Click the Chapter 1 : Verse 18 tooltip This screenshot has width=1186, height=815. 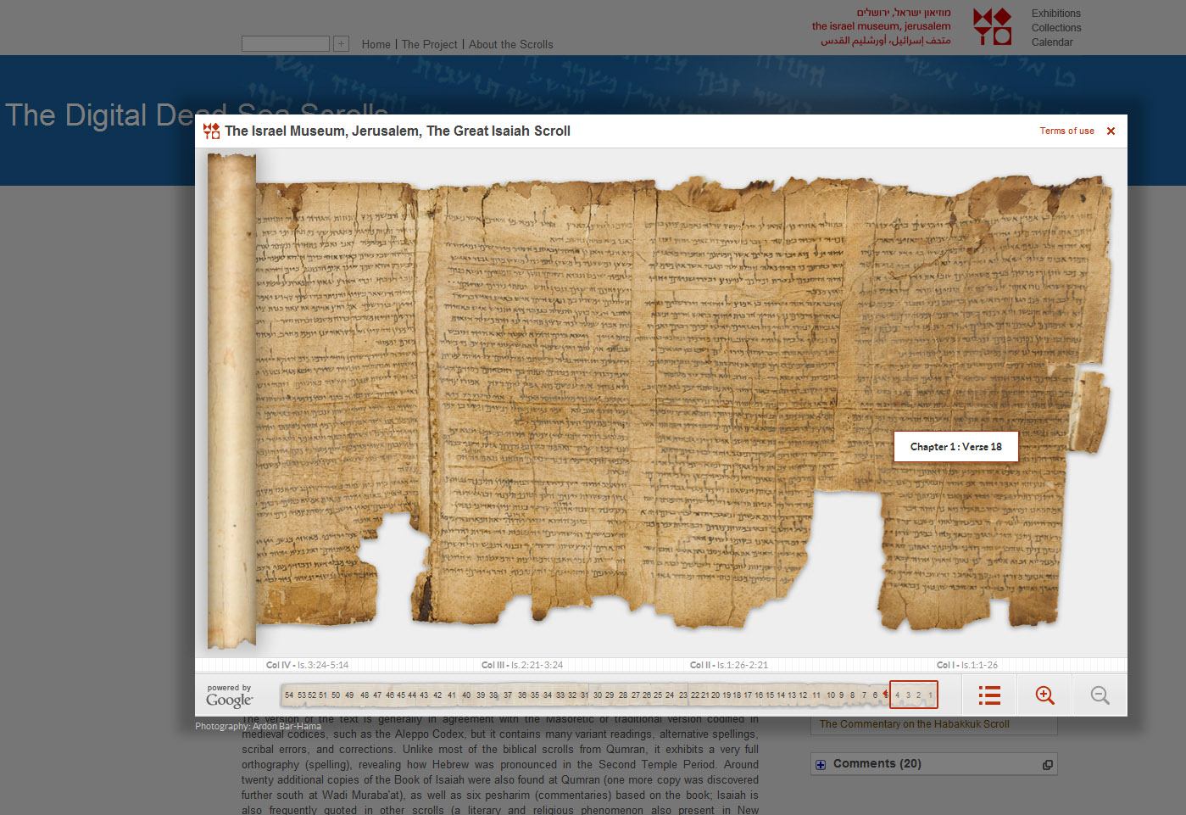point(955,446)
